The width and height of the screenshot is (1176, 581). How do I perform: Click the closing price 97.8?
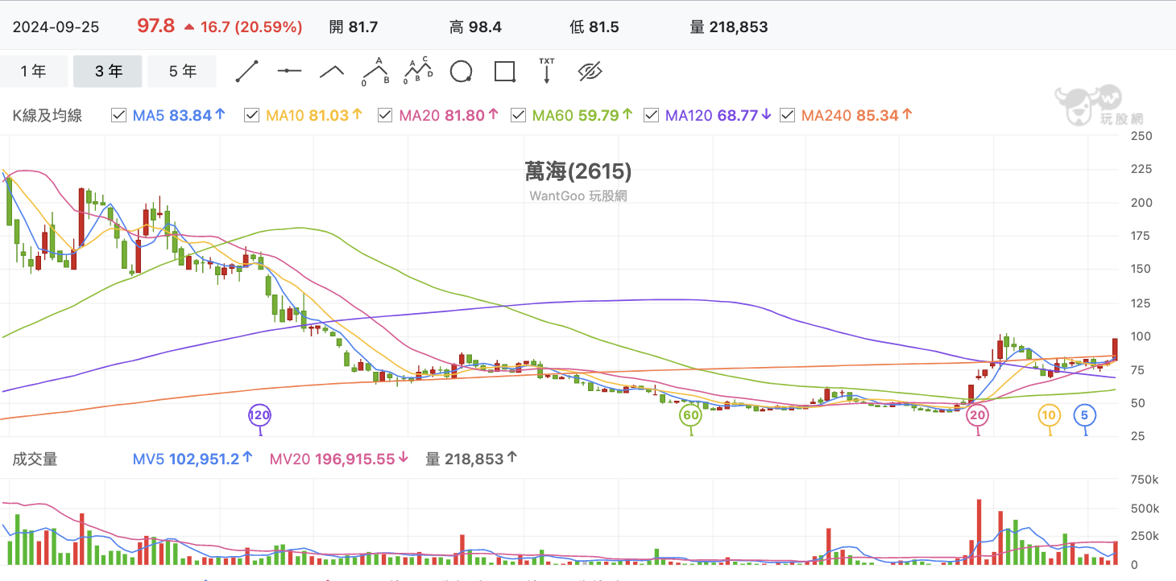click(x=155, y=26)
